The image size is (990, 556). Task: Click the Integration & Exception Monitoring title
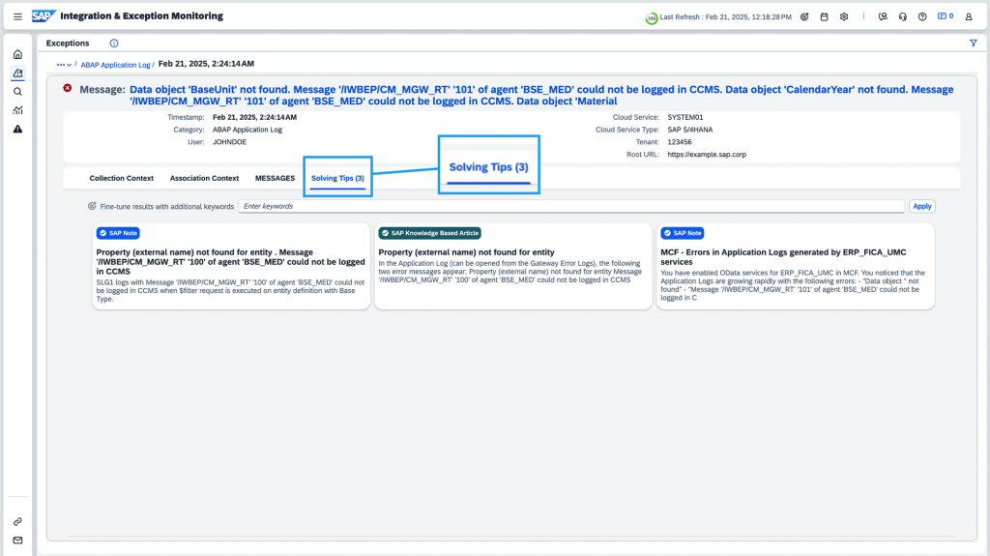click(141, 15)
